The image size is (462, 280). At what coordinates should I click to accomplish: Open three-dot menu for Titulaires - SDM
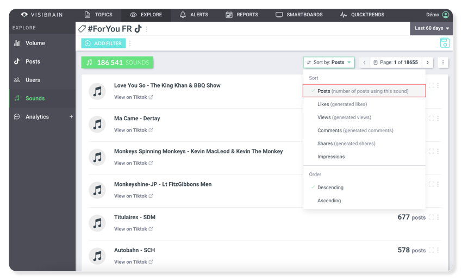[x=438, y=217]
